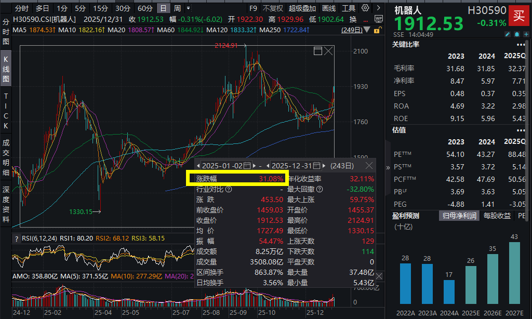Expand the 关键比率 more options ellipsis
This screenshot has width=532, height=319.
click(x=521, y=45)
